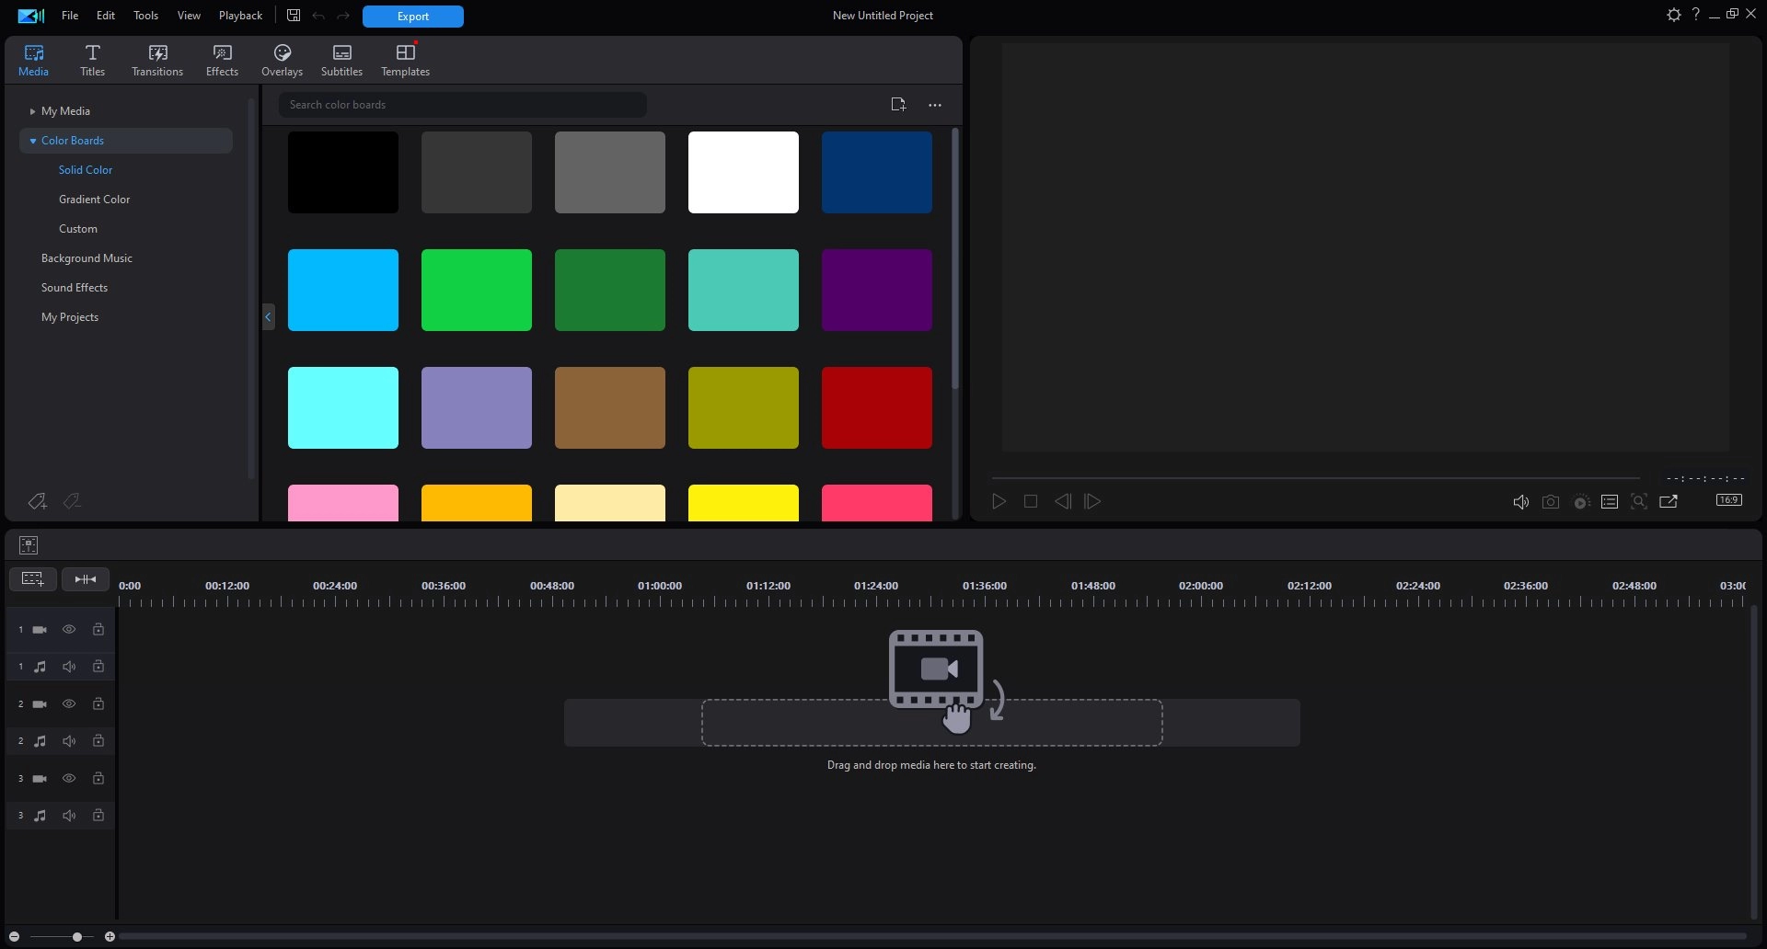Open the Overlays room

point(282,60)
